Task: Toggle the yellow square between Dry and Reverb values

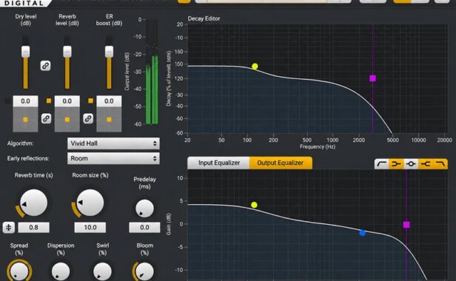Action: (x=49, y=101)
